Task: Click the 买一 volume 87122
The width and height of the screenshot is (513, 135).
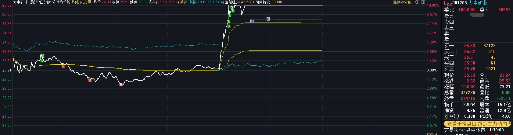Action: pyautogui.click(x=490, y=46)
